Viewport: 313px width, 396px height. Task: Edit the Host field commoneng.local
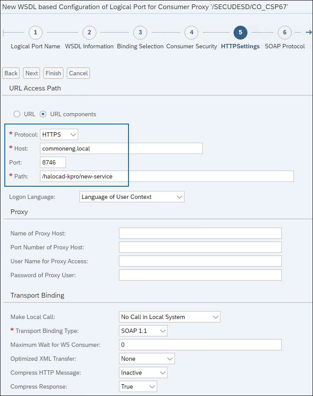click(121, 148)
